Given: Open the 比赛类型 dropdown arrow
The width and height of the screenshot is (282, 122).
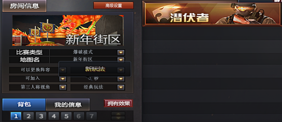Looking at the screenshot, I should click(121, 52).
